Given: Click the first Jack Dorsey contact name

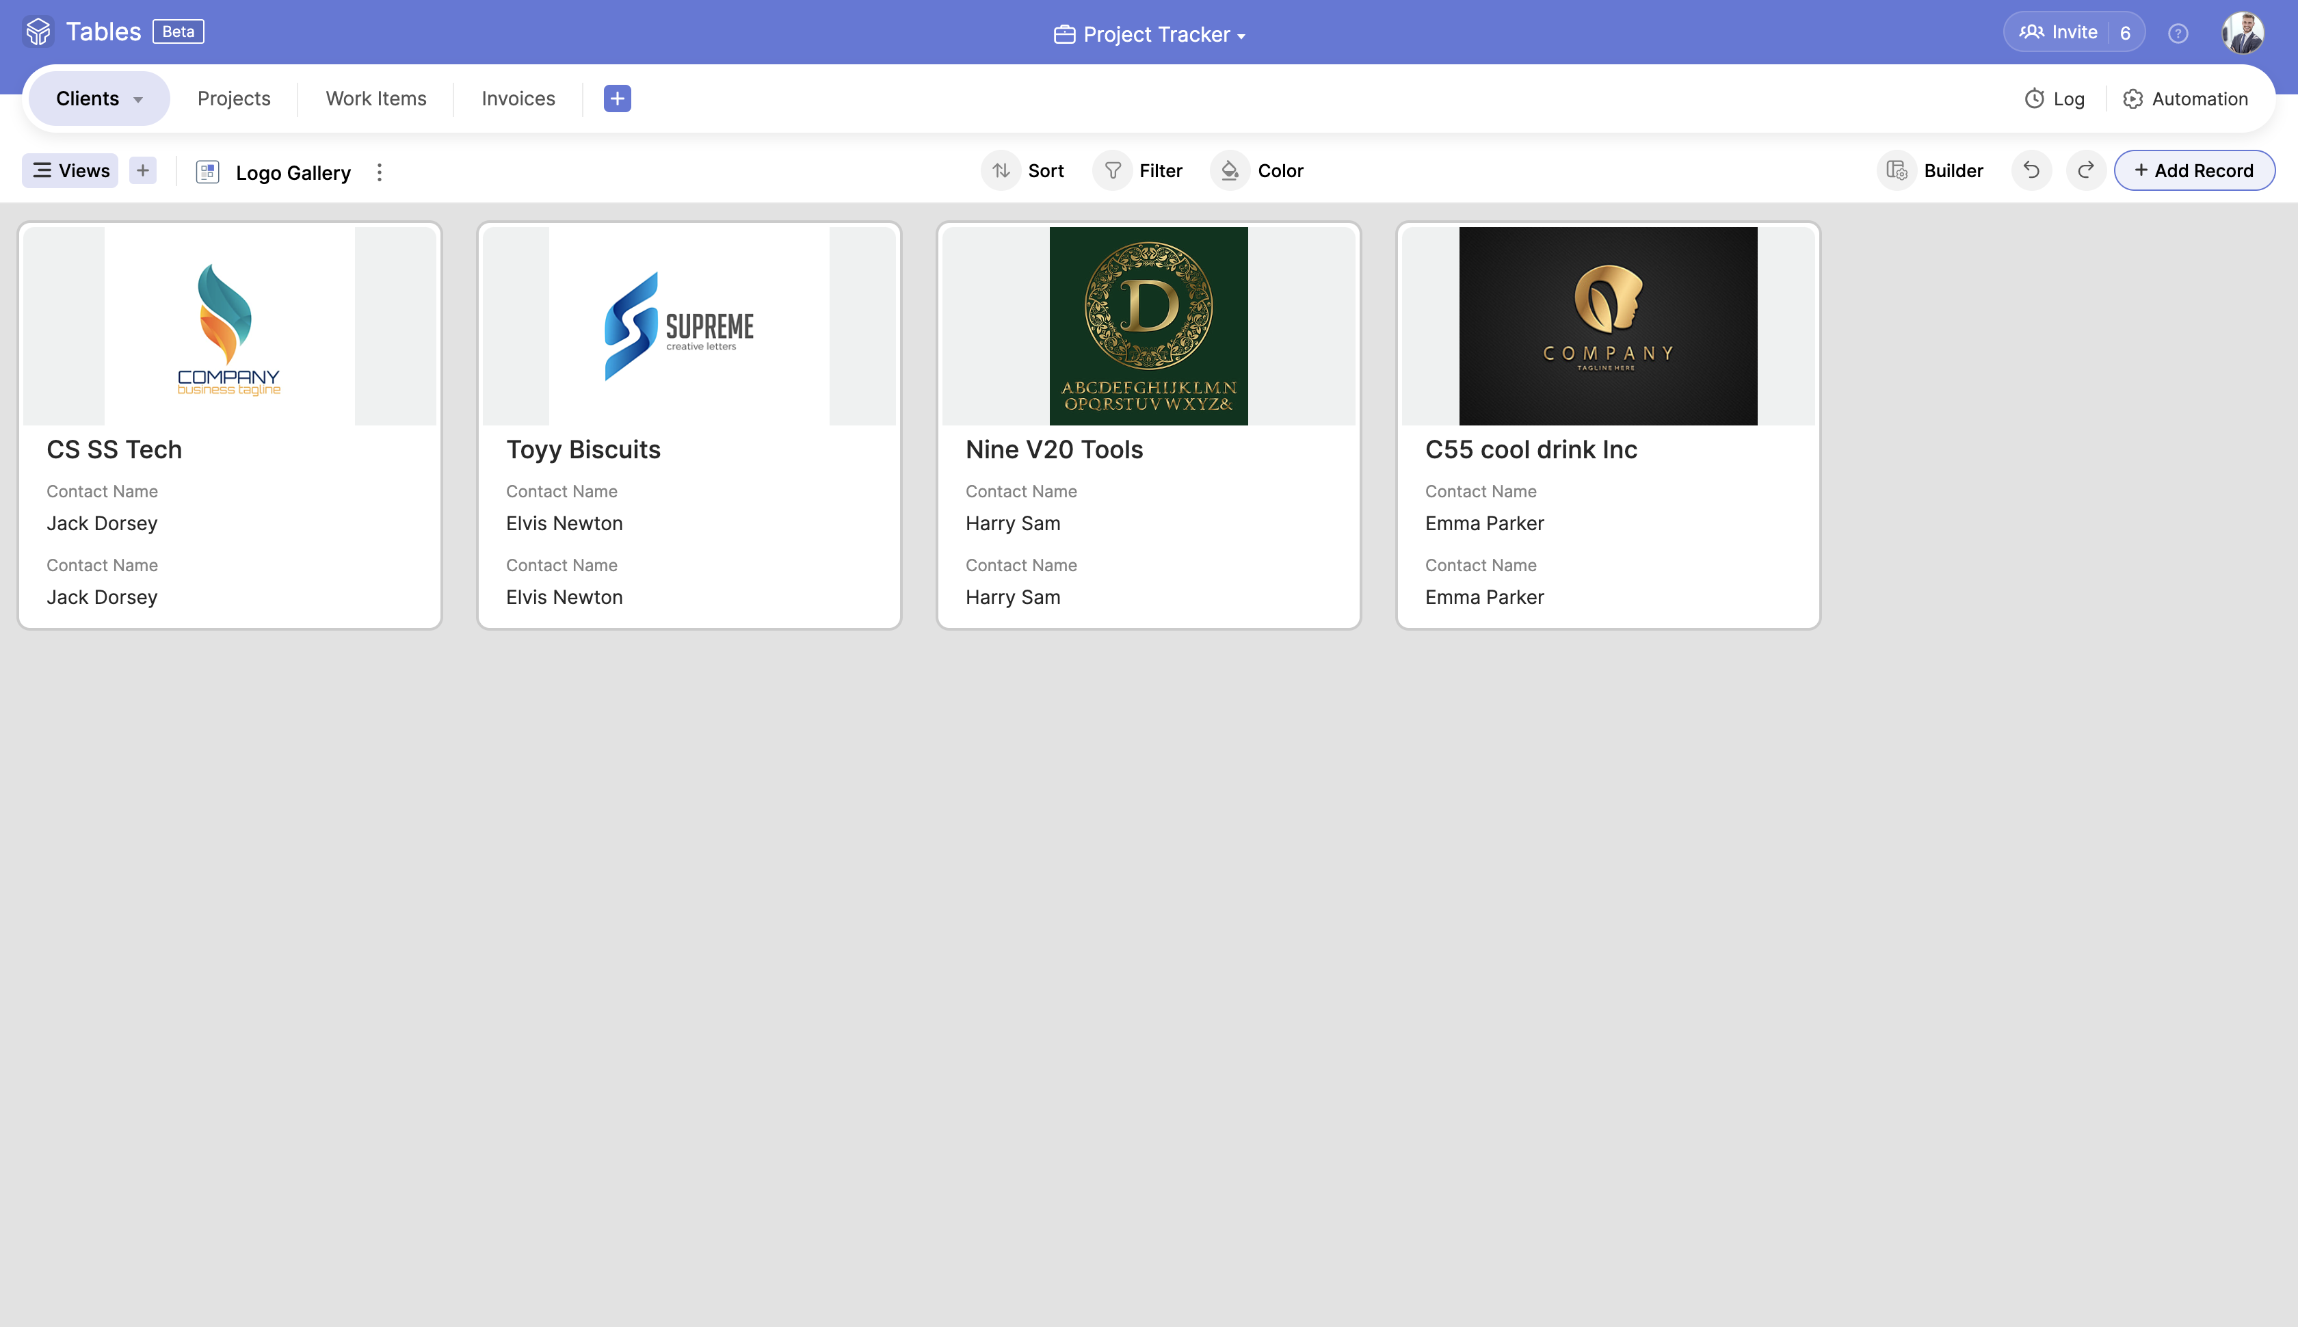Looking at the screenshot, I should pos(102,523).
